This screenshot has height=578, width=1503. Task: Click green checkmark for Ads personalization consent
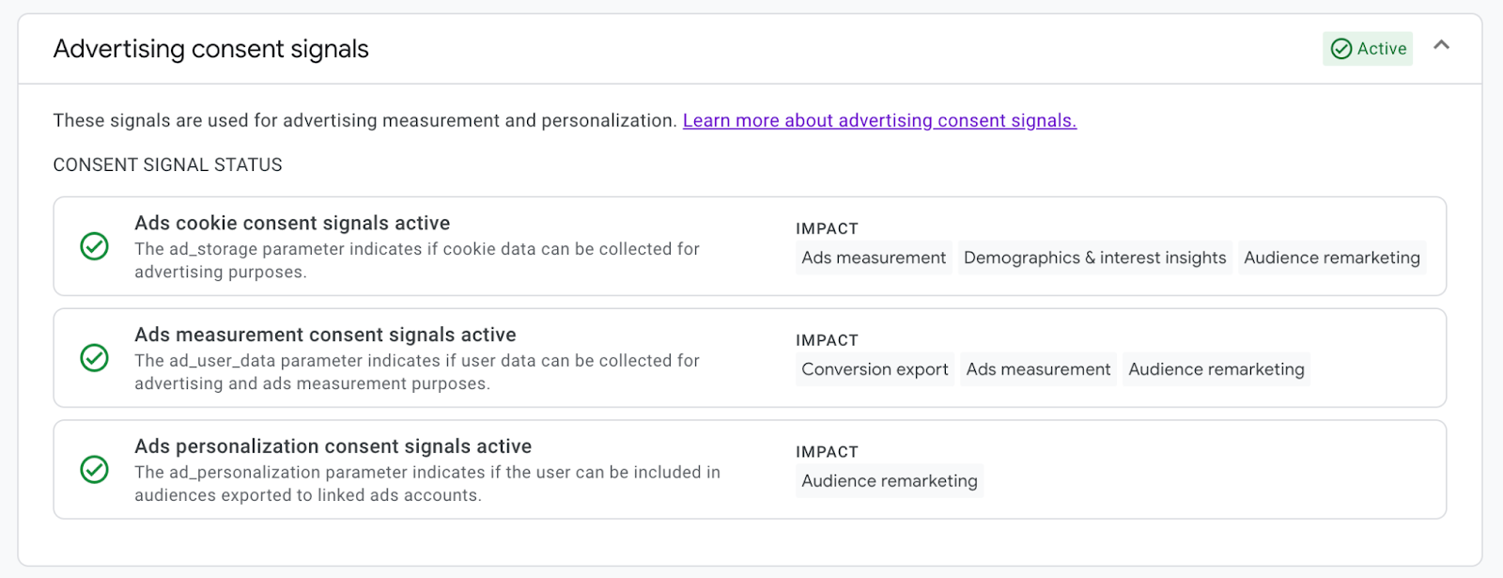coord(94,469)
